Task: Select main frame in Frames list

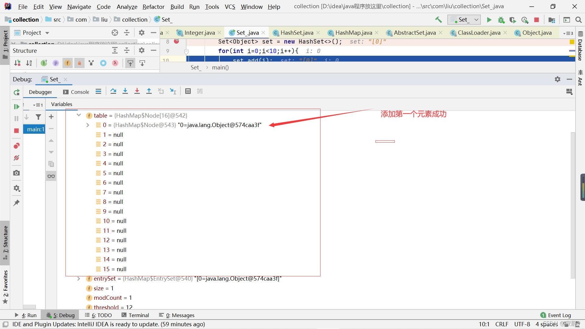Action: [34, 129]
